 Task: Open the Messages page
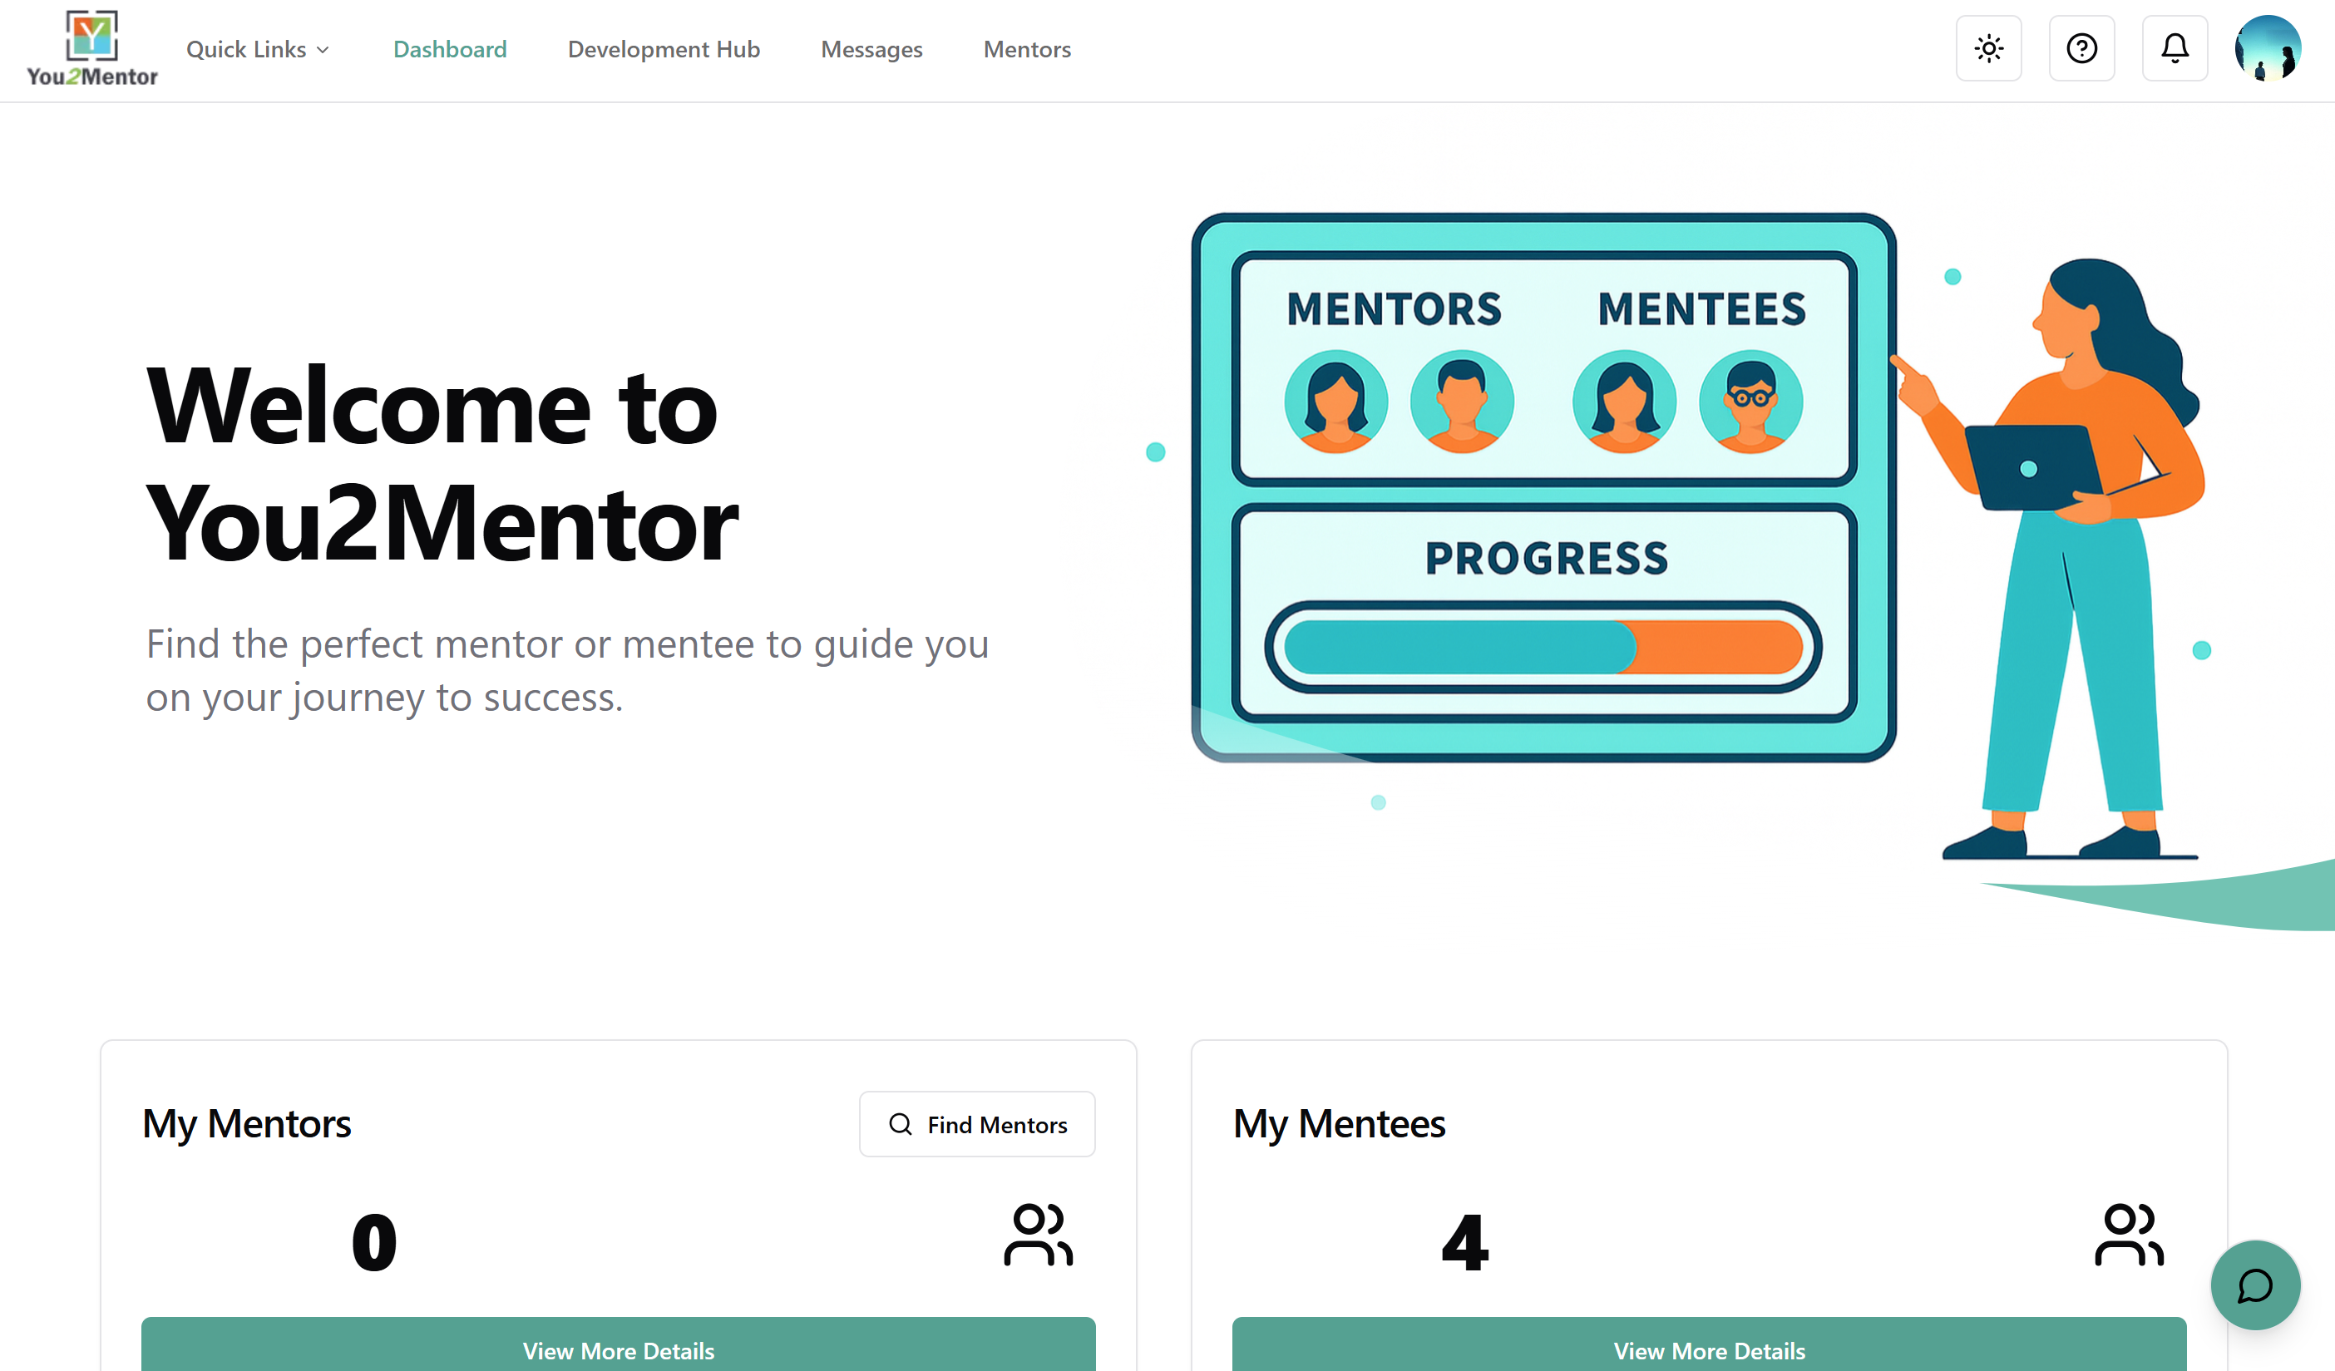coord(871,49)
